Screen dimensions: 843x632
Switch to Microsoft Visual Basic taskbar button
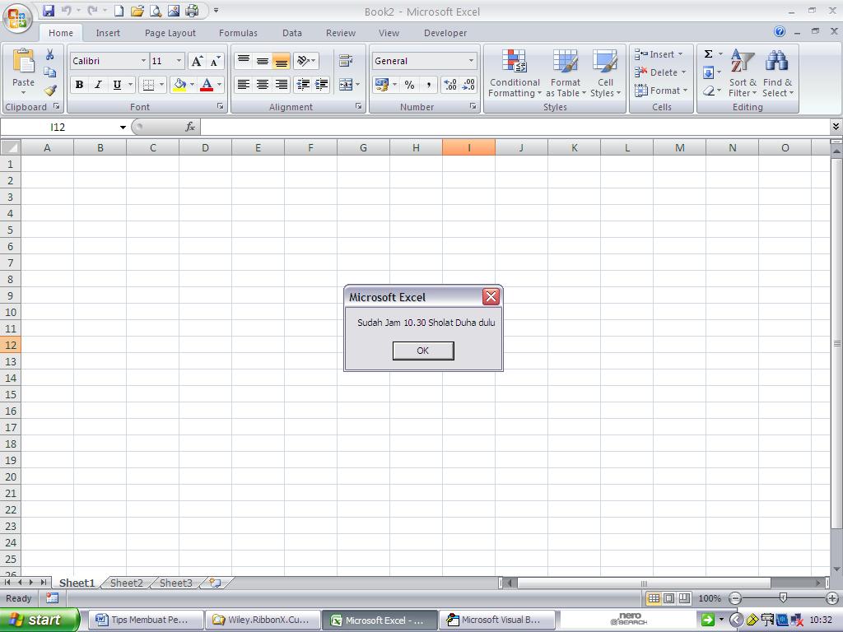497,620
